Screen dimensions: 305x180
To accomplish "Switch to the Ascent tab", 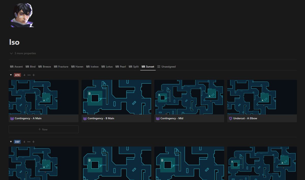I will click(x=16, y=67).
